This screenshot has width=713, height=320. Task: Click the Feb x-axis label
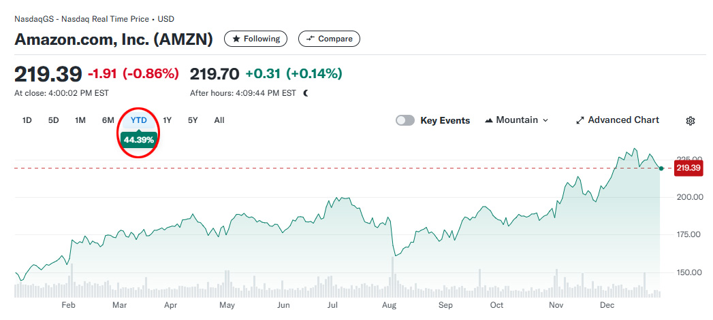68,306
